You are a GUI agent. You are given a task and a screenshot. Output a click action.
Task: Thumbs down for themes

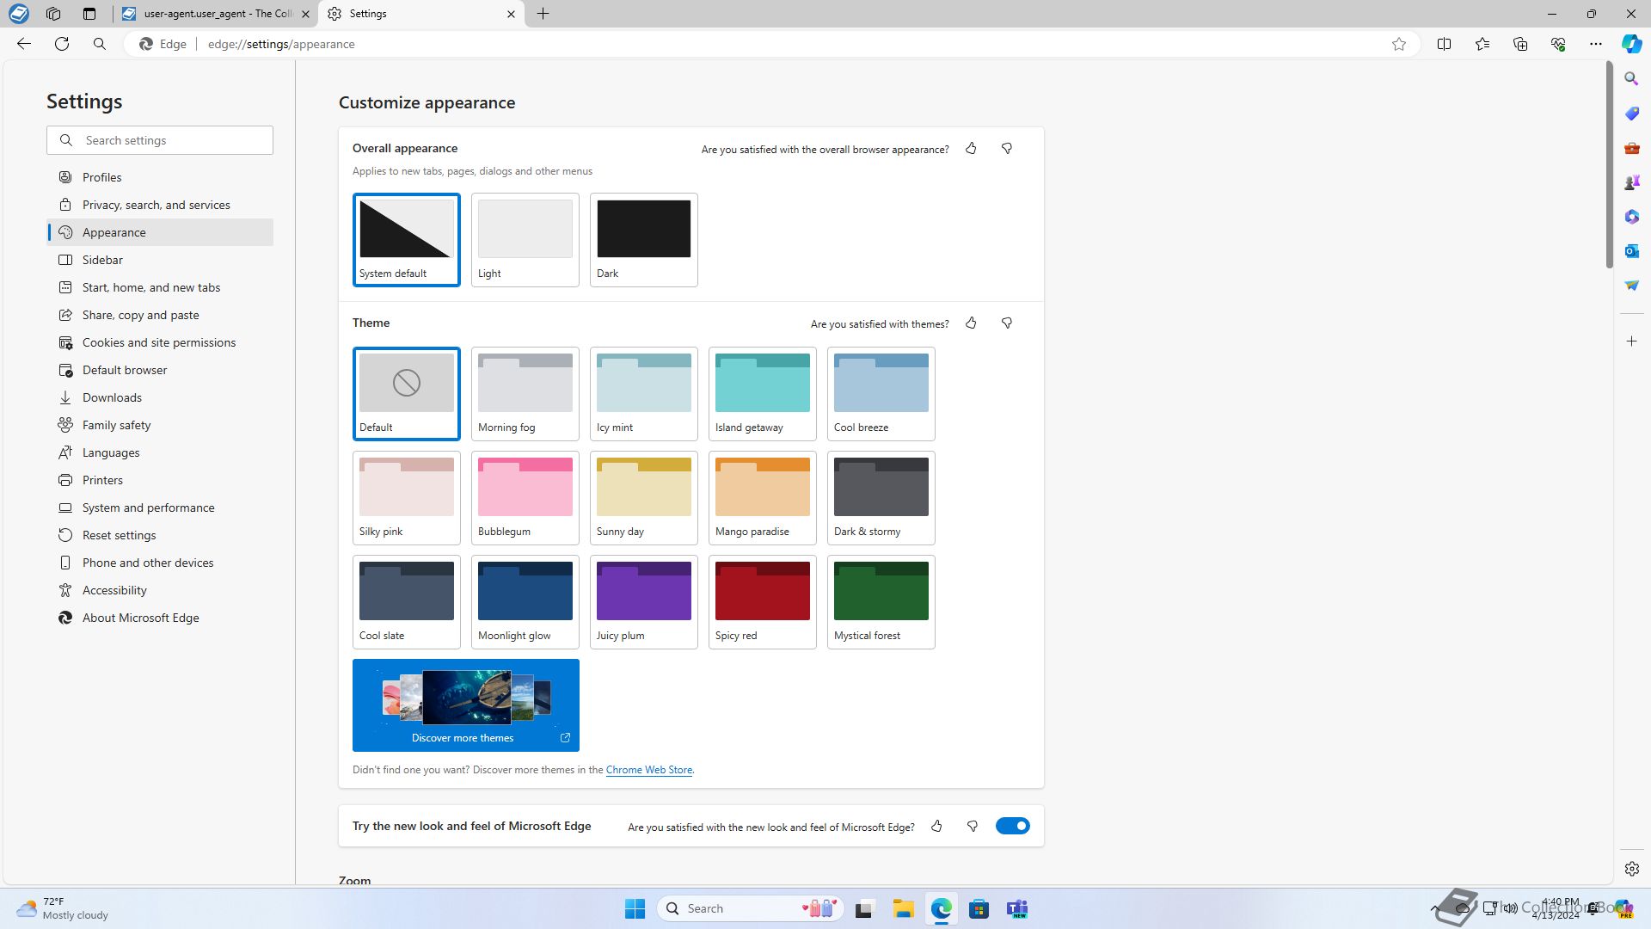point(1007,323)
